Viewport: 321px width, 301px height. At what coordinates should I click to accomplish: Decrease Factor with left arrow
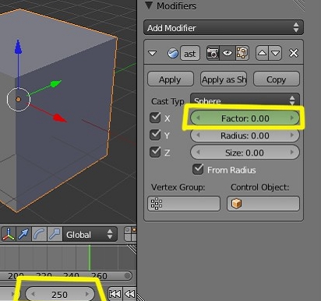click(x=198, y=118)
